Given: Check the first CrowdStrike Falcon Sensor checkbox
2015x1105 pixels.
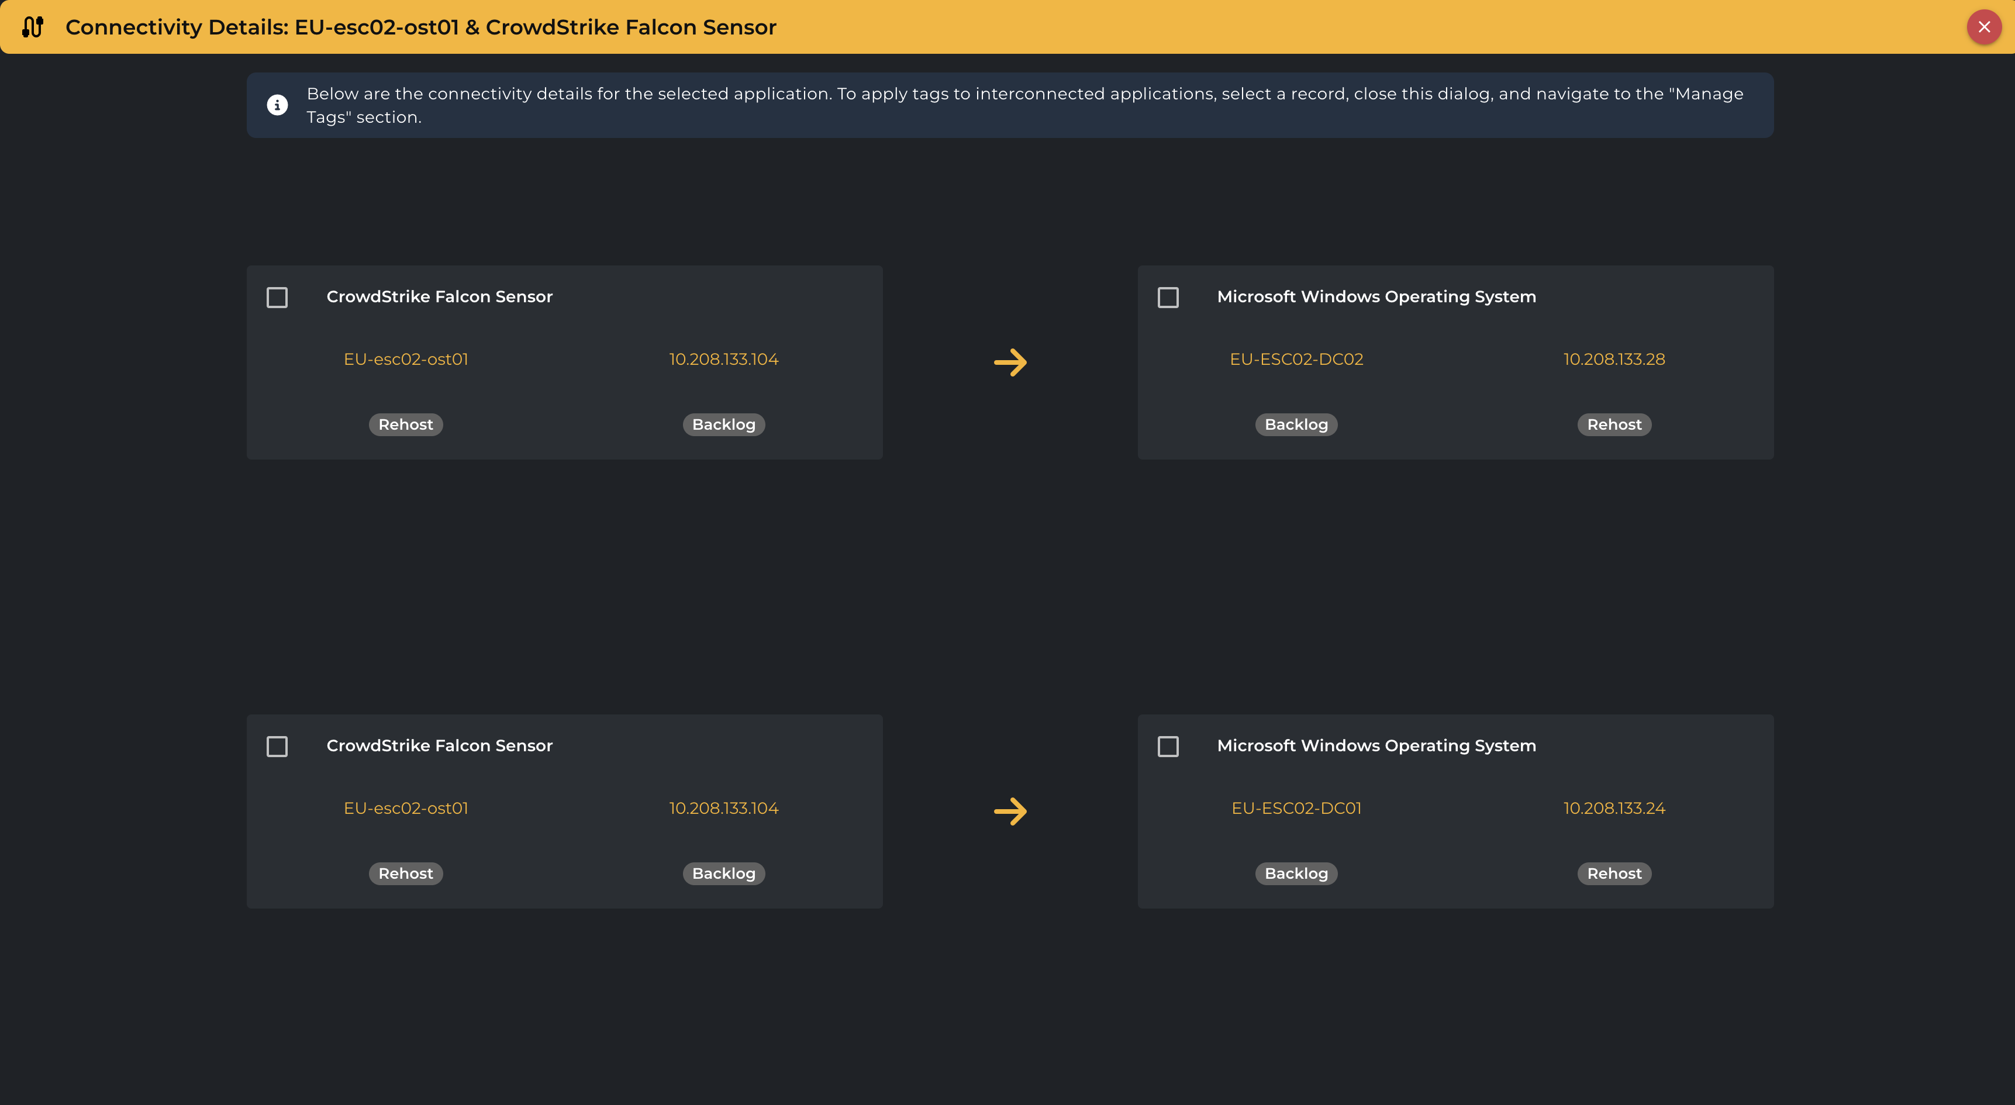Looking at the screenshot, I should point(277,297).
